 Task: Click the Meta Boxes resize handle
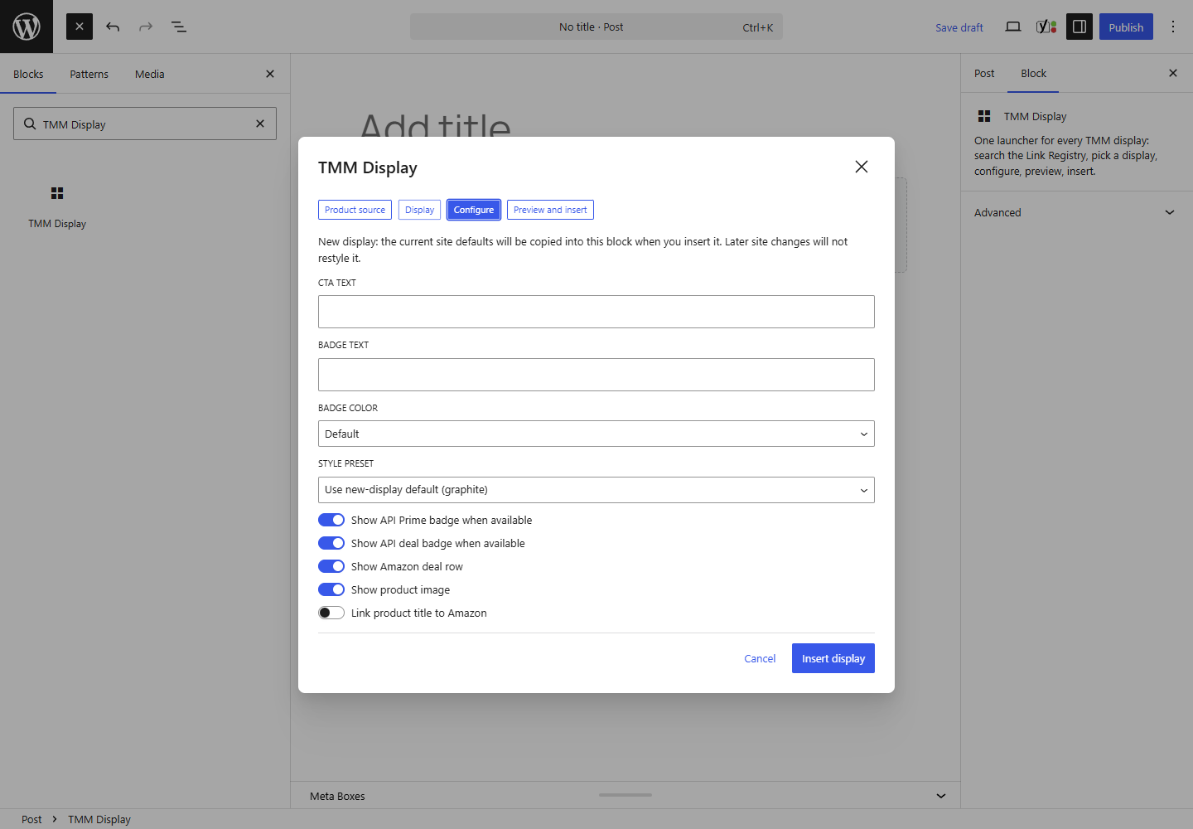(625, 795)
